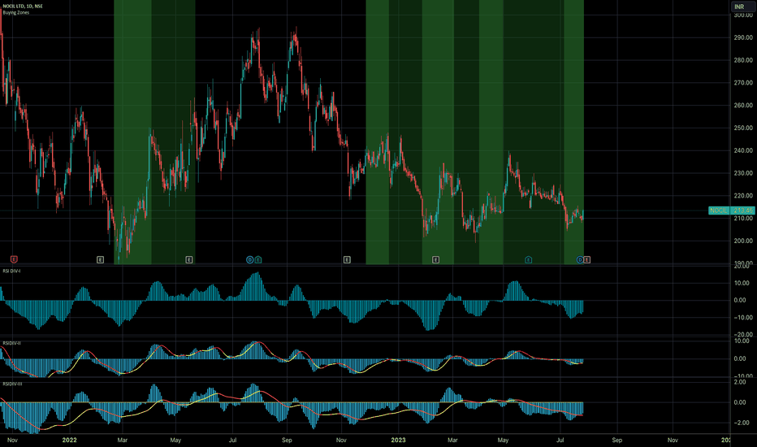Click the 2023 label on the time axis
Screen dimensions: 757x447
[398, 440]
